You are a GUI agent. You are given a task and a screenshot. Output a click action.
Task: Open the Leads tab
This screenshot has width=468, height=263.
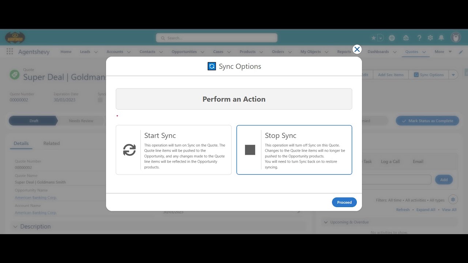(x=85, y=52)
